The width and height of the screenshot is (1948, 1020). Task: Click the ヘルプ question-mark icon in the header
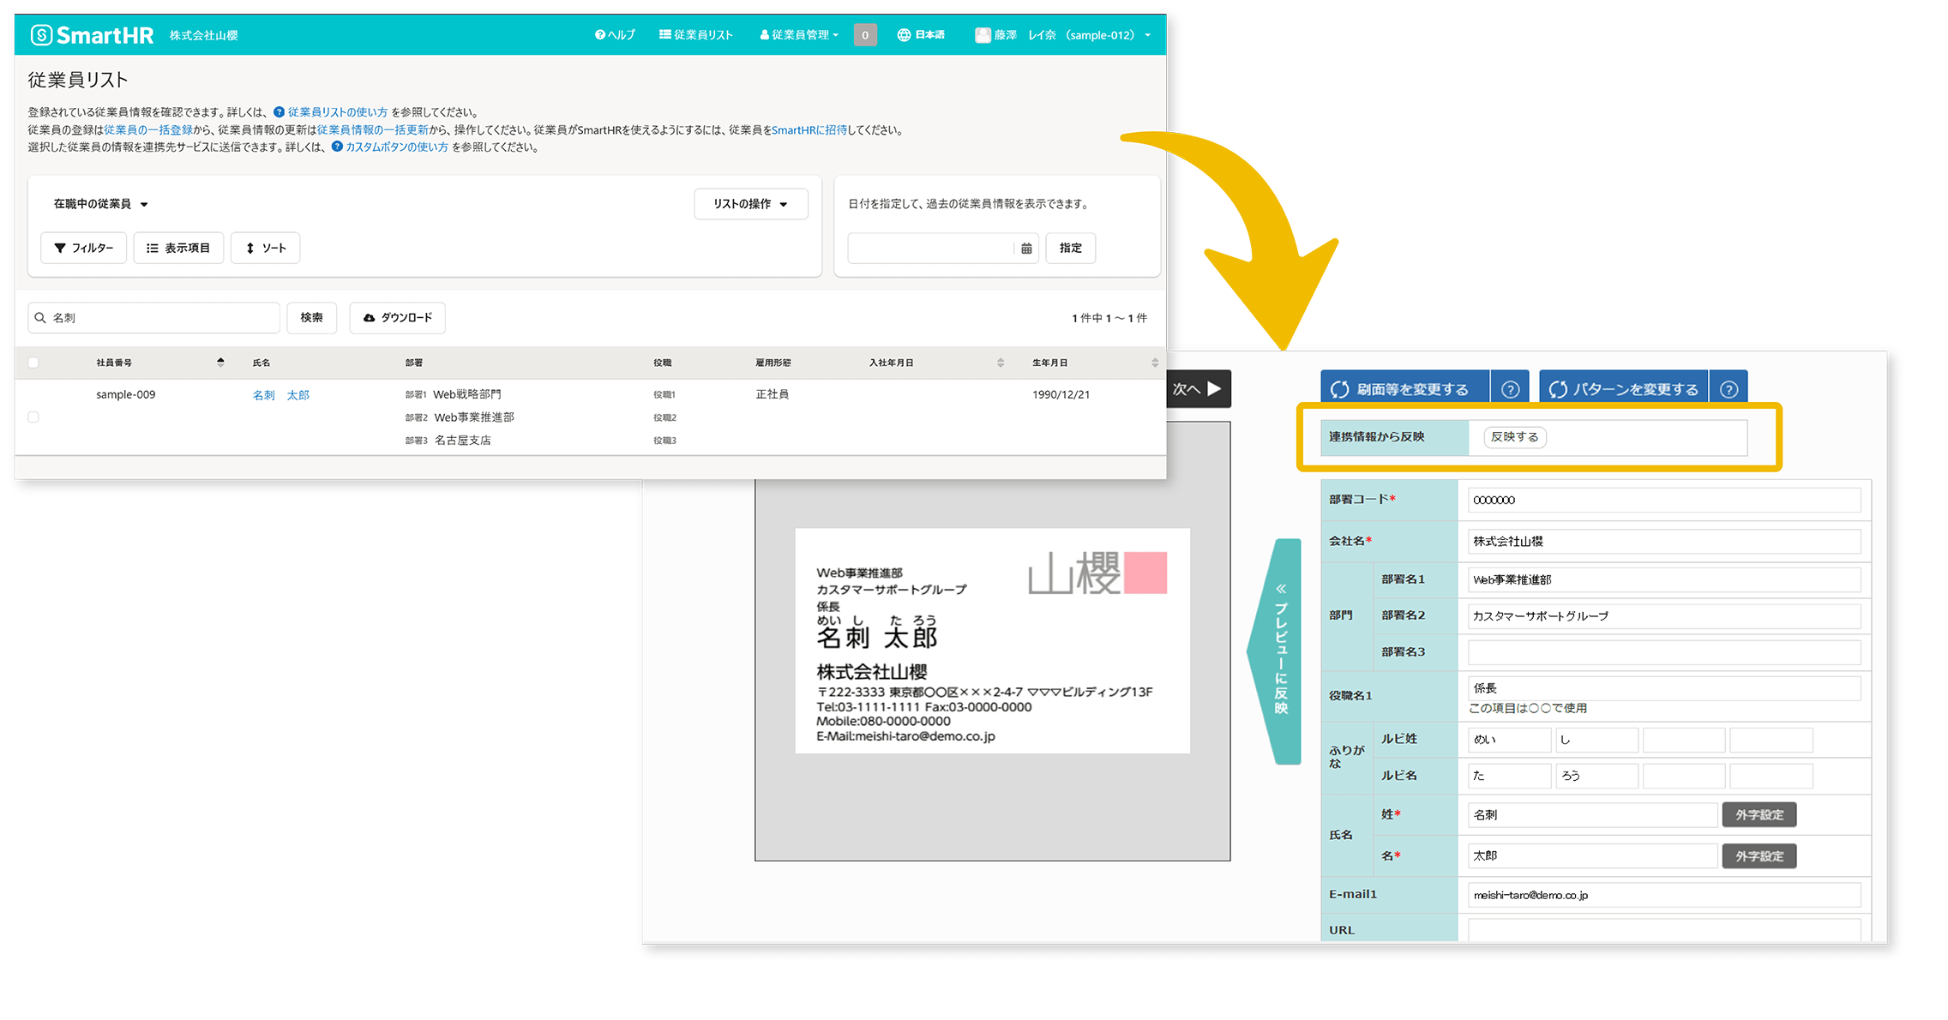coord(598,35)
